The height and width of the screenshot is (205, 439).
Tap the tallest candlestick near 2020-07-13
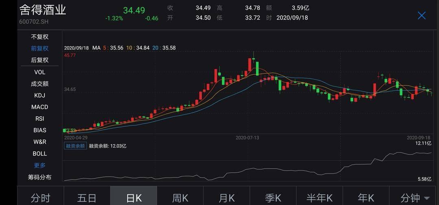(x=250, y=65)
